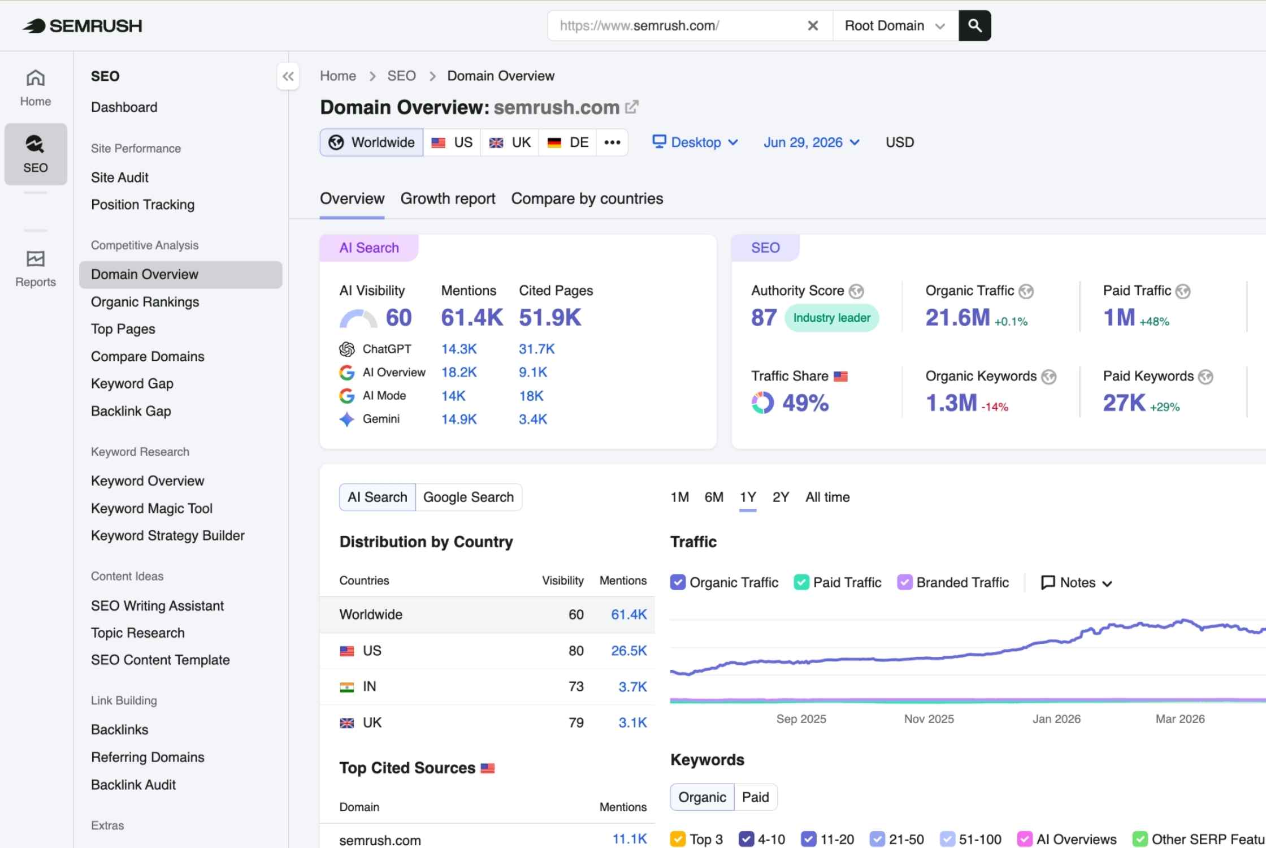The height and width of the screenshot is (848, 1266).
Task: Open the Root Domain dropdown
Action: click(x=895, y=25)
